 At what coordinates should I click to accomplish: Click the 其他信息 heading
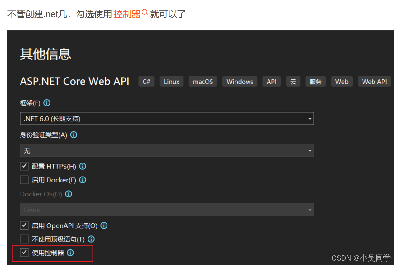click(x=45, y=54)
